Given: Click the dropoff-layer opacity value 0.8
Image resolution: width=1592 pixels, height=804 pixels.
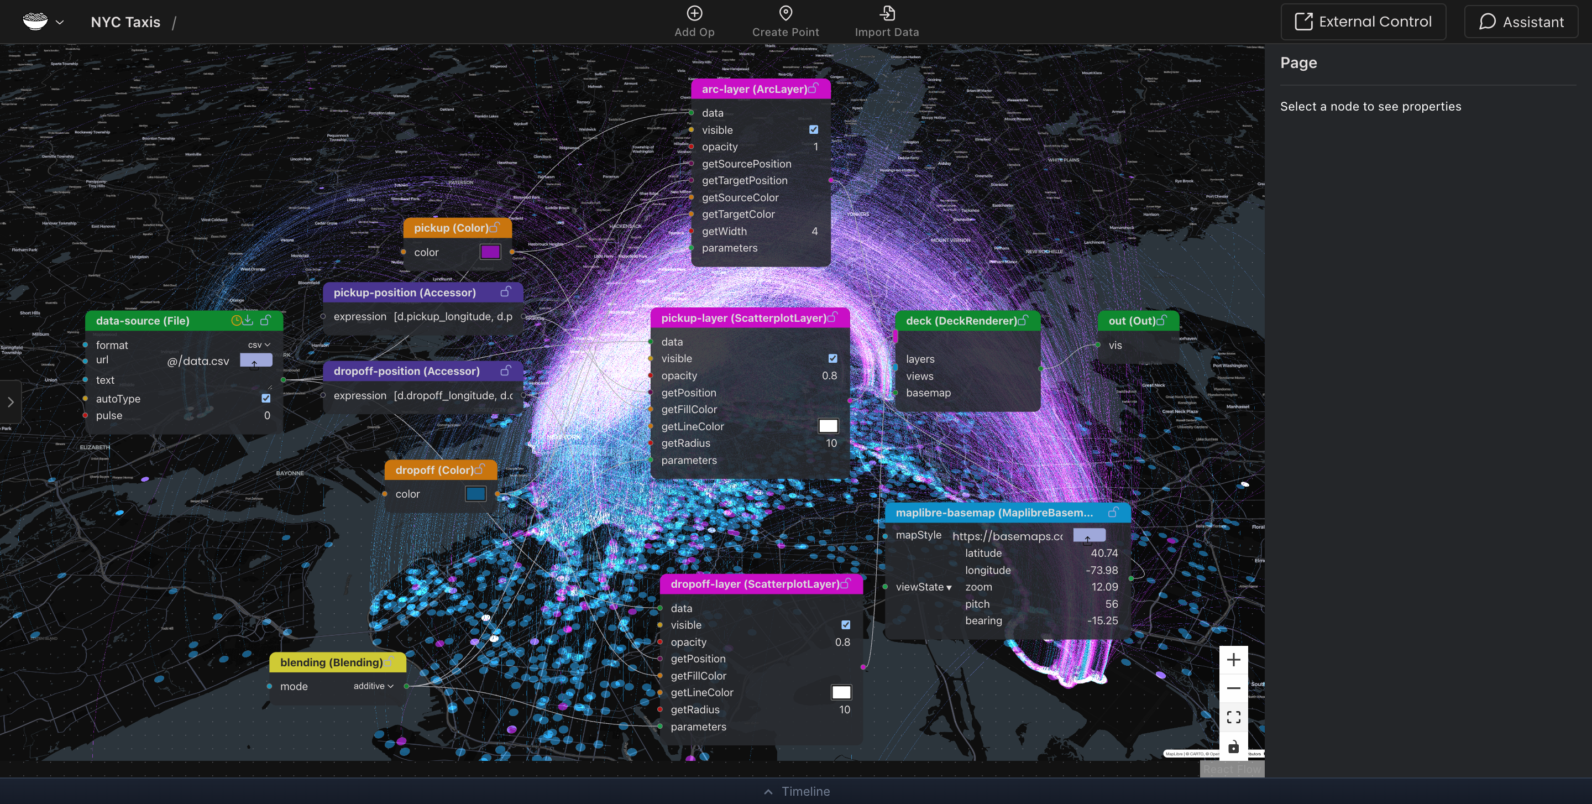Looking at the screenshot, I should point(842,642).
